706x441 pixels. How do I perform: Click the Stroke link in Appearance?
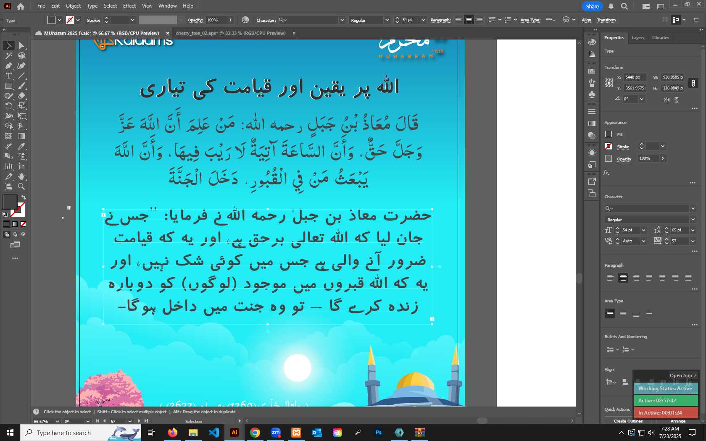click(x=623, y=147)
